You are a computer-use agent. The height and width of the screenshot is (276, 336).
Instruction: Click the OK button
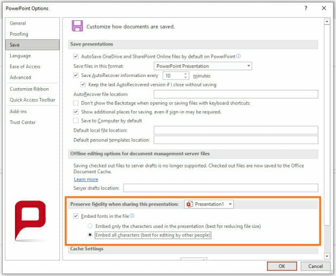281,266
